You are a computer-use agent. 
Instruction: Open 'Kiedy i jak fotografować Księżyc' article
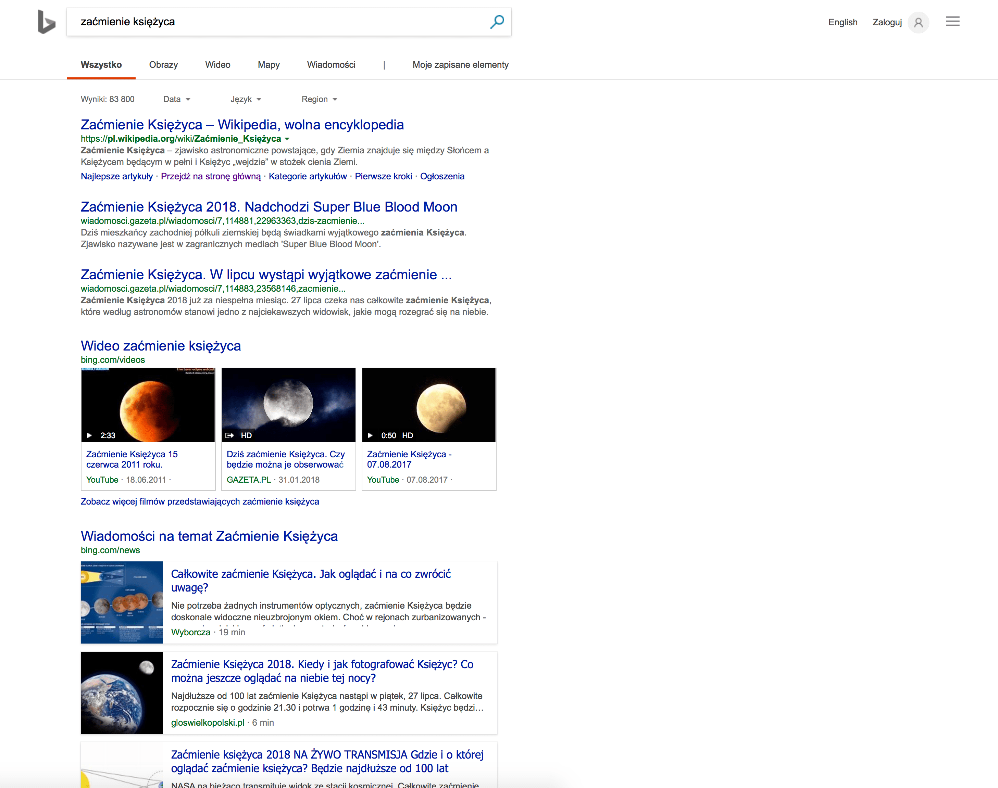(322, 671)
